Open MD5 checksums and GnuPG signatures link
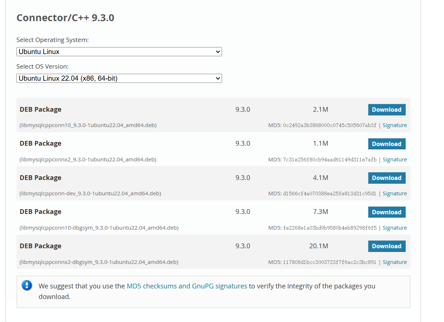The image size is (444, 322). point(187,286)
